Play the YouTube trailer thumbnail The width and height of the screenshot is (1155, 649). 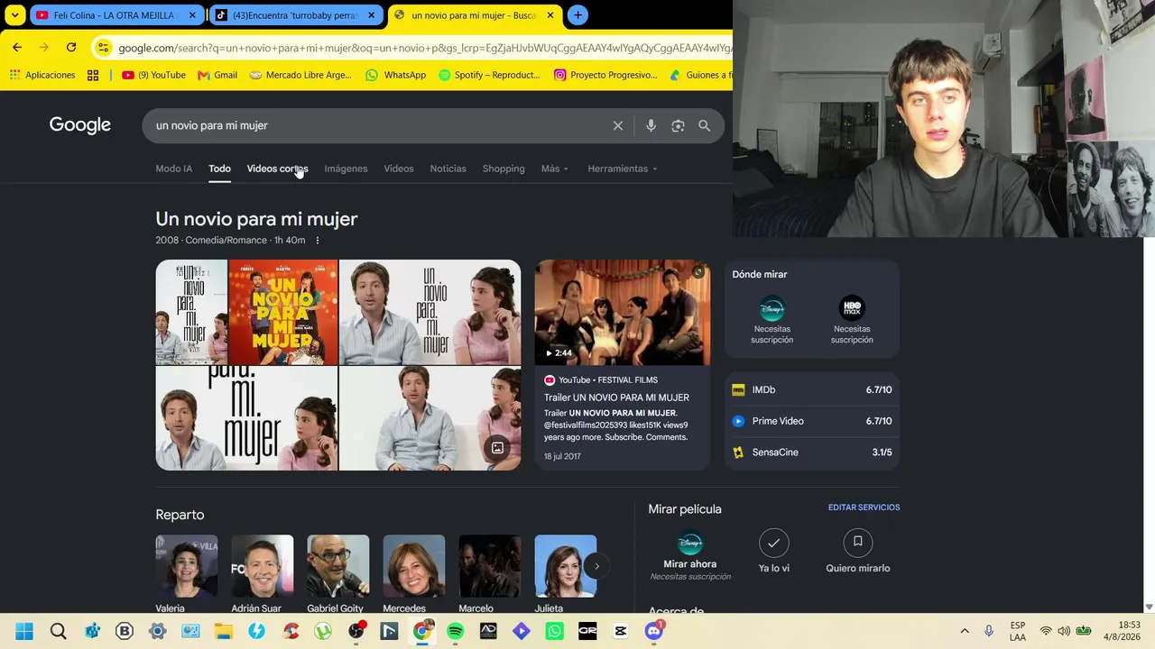[623, 313]
